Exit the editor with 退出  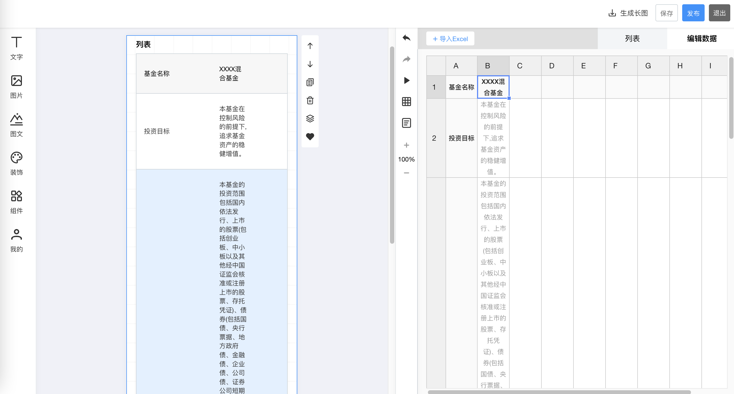coord(719,13)
